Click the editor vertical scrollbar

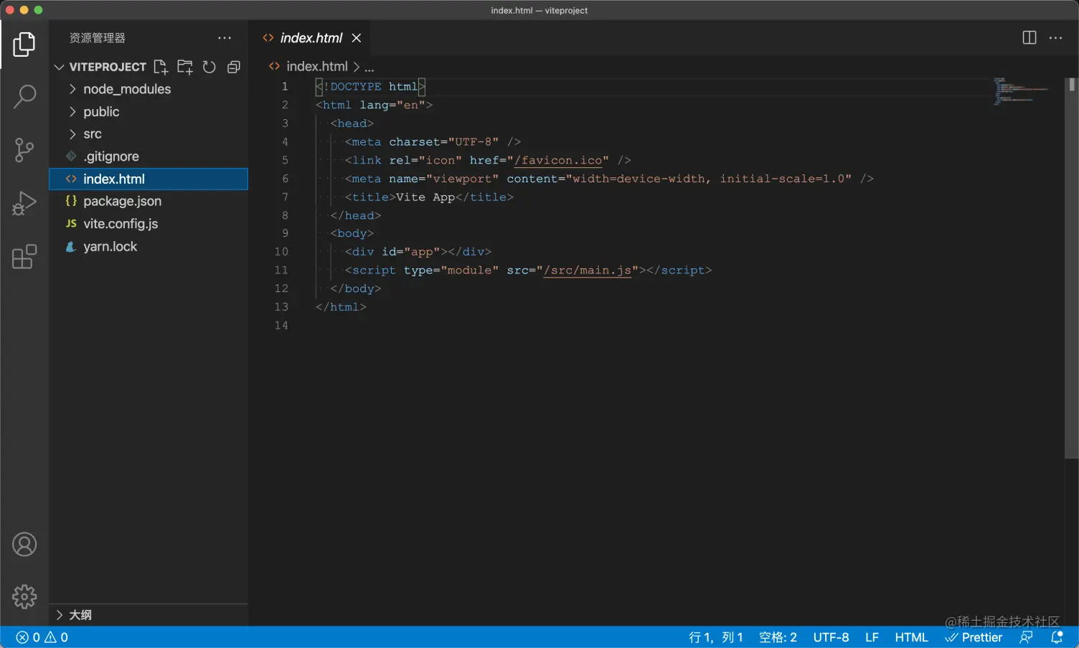[1072, 268]
